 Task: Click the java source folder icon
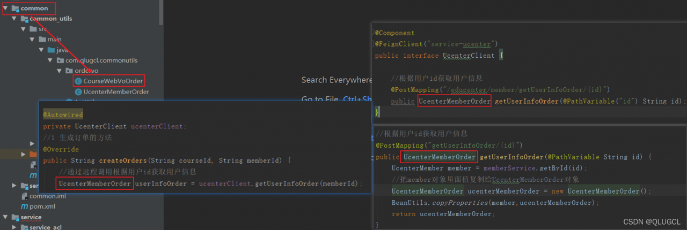click(x=52, y=50)
